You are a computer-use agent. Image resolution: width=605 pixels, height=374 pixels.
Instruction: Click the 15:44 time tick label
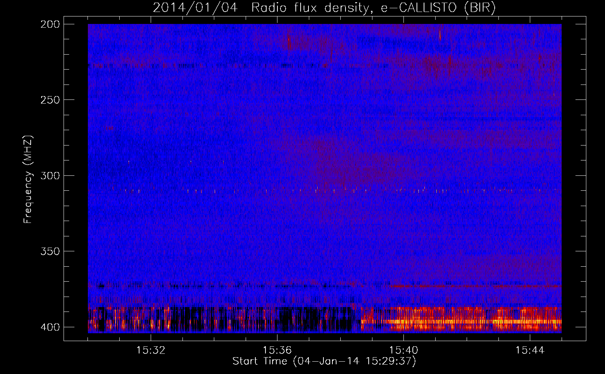coord(530,350)
